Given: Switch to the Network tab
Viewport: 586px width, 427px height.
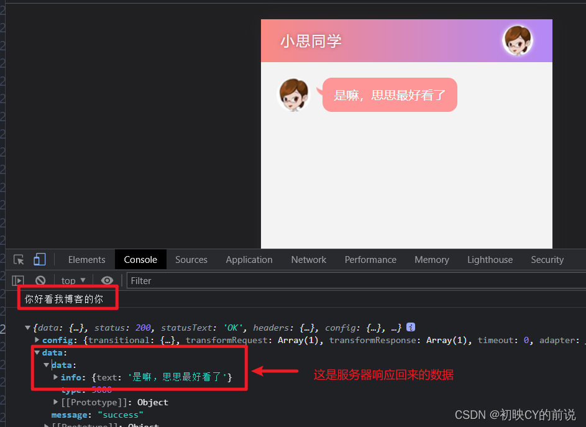Looking at the screenshot, I should (x=309, y=259).
